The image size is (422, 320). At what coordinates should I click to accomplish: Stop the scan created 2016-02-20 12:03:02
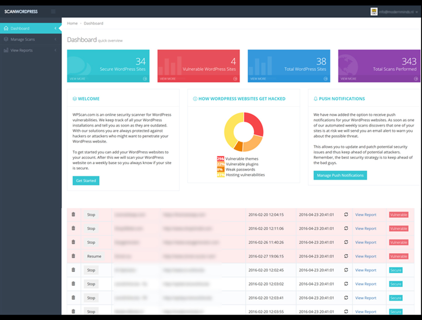91,284
